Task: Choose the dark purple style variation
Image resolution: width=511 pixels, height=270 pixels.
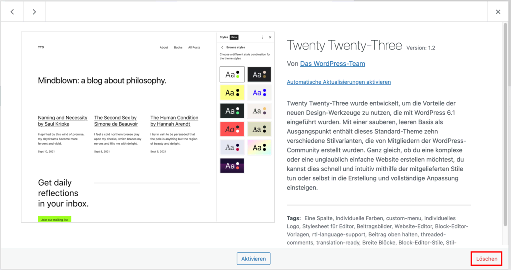Action: [232, 165]
